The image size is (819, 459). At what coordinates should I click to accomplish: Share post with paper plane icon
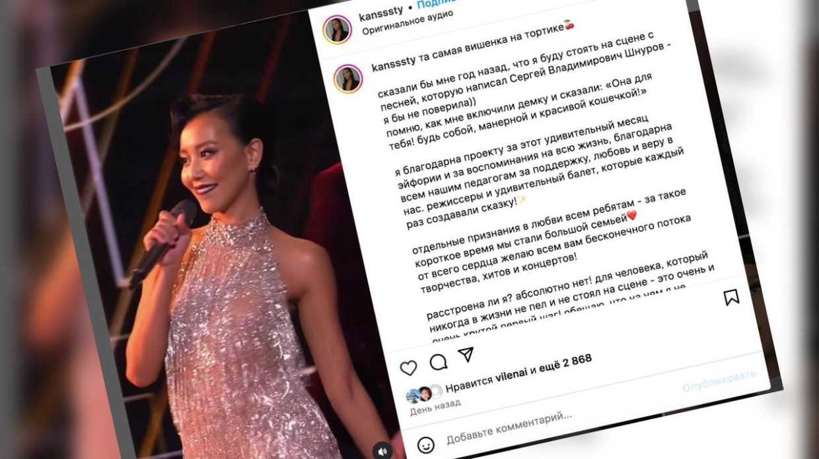tap(466, 354)
